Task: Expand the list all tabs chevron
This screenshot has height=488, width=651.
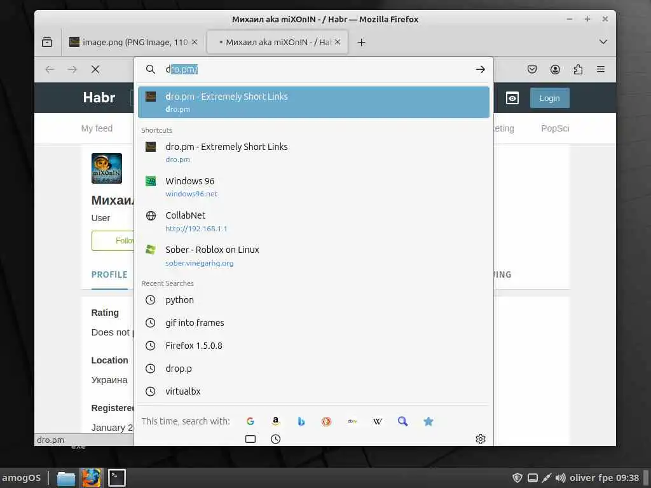Action: click(603, 42)
